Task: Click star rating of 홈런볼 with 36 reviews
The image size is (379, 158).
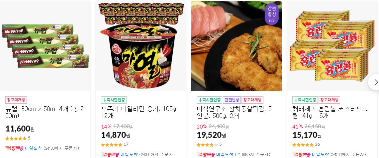Action: click(303, 144)
